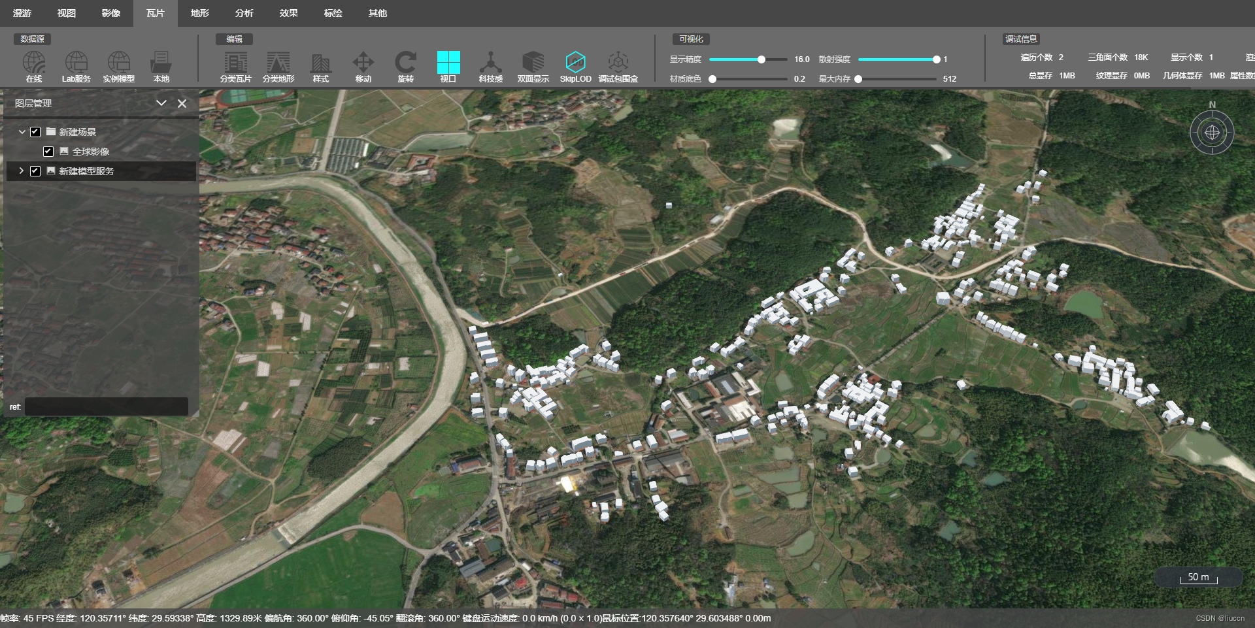Click the compass navigation widget
Viewport: 1255px width, 628px height.
click(1212, 133)
